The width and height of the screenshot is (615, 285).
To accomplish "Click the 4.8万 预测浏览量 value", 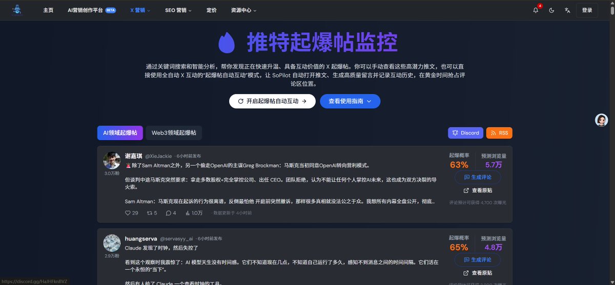I will [494, 247].
